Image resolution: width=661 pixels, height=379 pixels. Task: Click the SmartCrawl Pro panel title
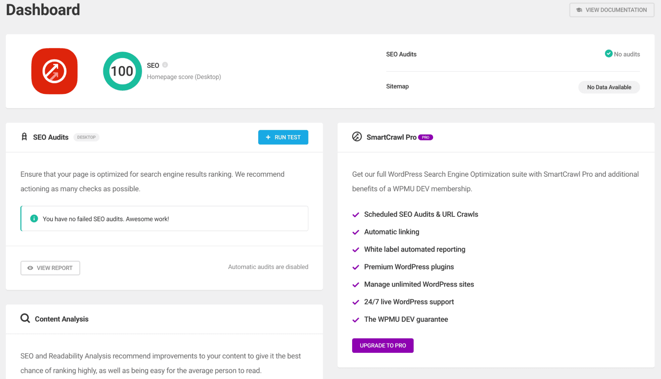click(x=392, y=137)
